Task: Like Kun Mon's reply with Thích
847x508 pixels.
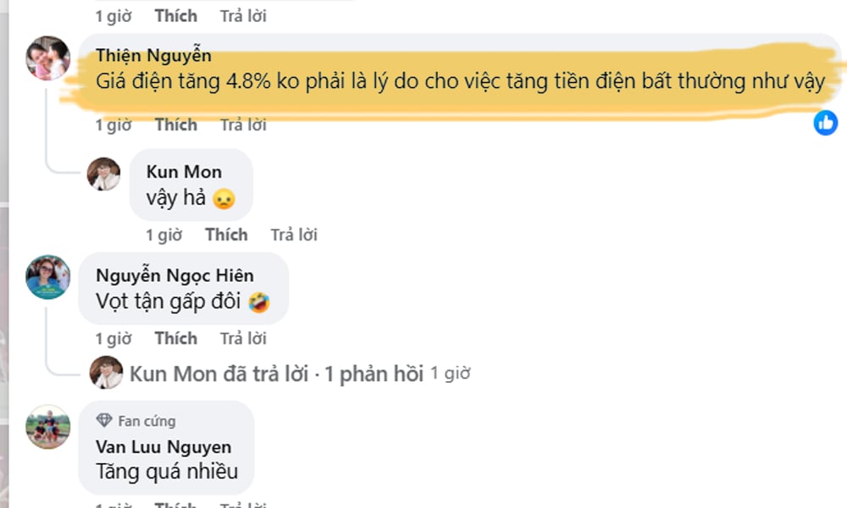Action: 226,235
